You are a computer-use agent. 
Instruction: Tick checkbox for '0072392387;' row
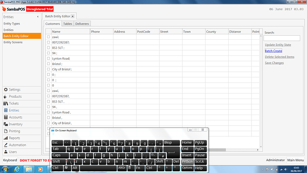48,42
